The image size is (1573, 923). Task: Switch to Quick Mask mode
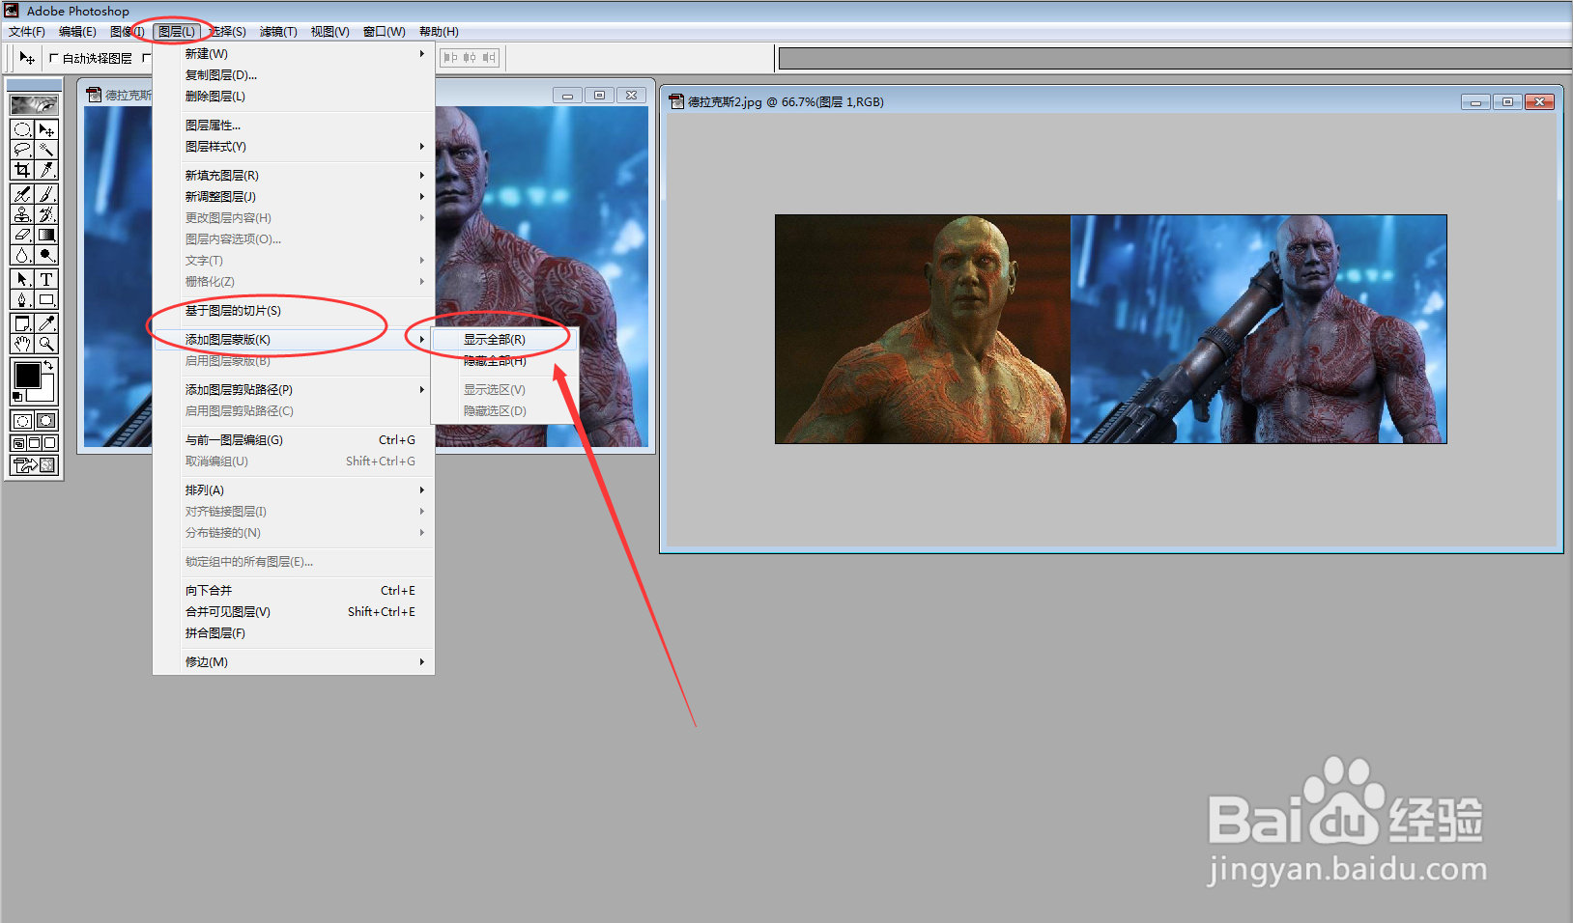point(46,421)
